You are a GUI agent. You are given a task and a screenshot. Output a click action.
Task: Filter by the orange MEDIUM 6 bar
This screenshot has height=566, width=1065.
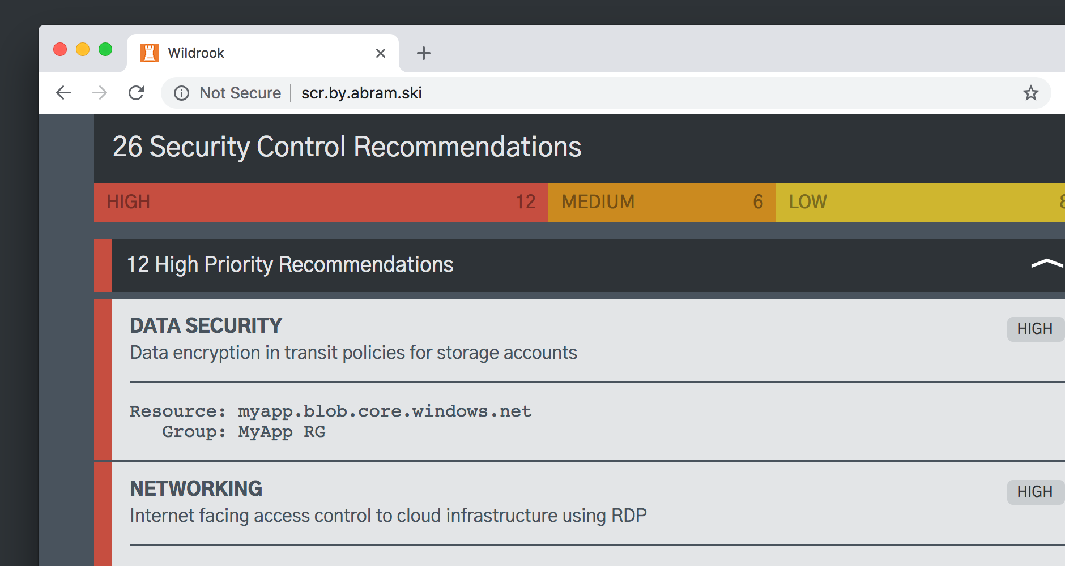pos(662,202)
